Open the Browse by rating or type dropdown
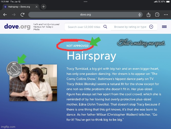Screen dimensions: 171x129 [134, 27]
